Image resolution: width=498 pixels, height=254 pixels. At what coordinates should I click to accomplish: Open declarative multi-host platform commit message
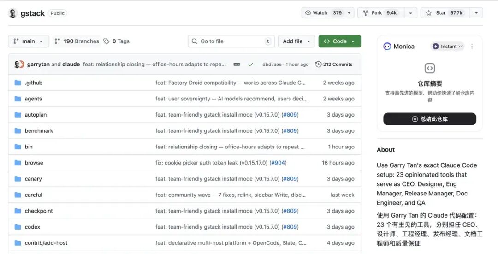(231, 243)
